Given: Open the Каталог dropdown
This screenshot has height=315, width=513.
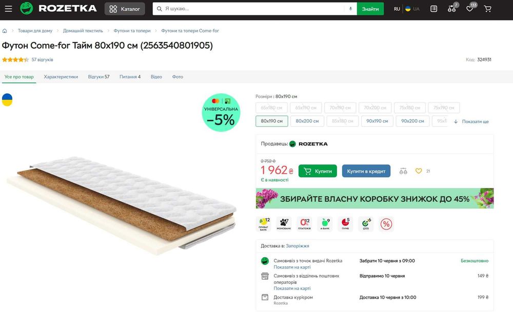Looking at the screenshot, I should [x=125, y=9].
